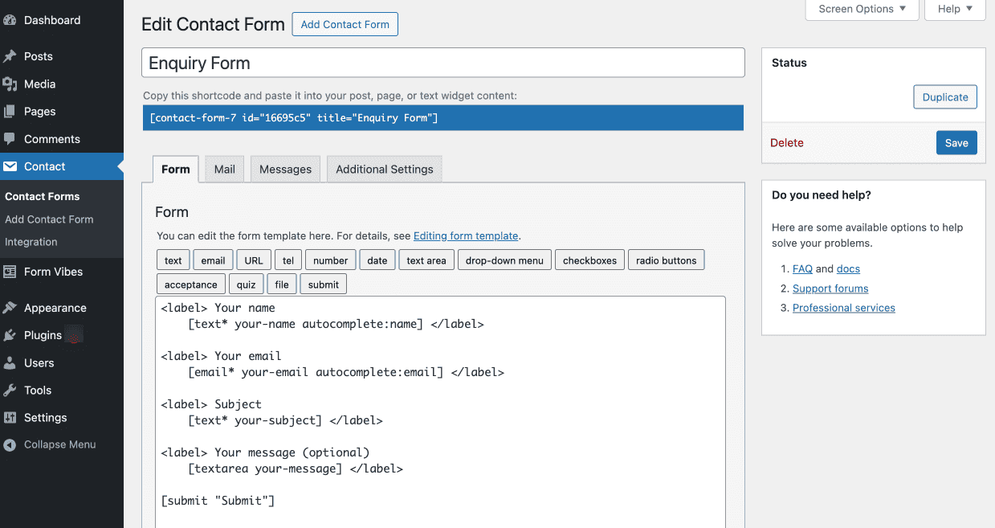Open the Integration submenu item
Screen dimensions: 995x528
[x=31, y=241]
